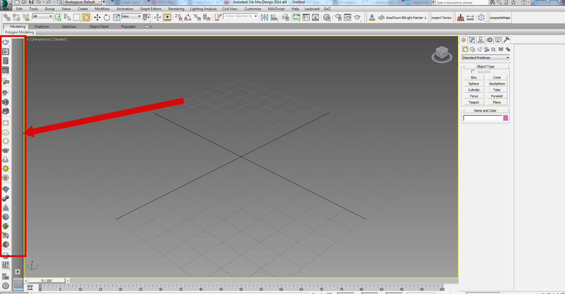Open the Rendered Frame Window

point(348,17)
